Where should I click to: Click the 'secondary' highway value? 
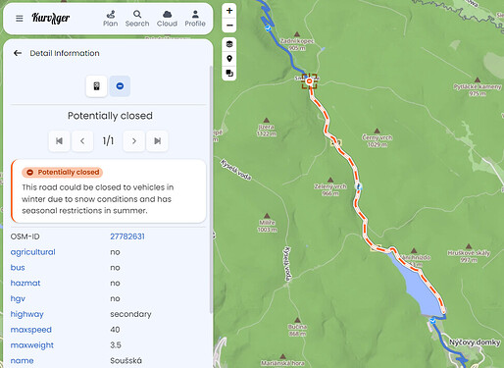click(x=130, y=314)
